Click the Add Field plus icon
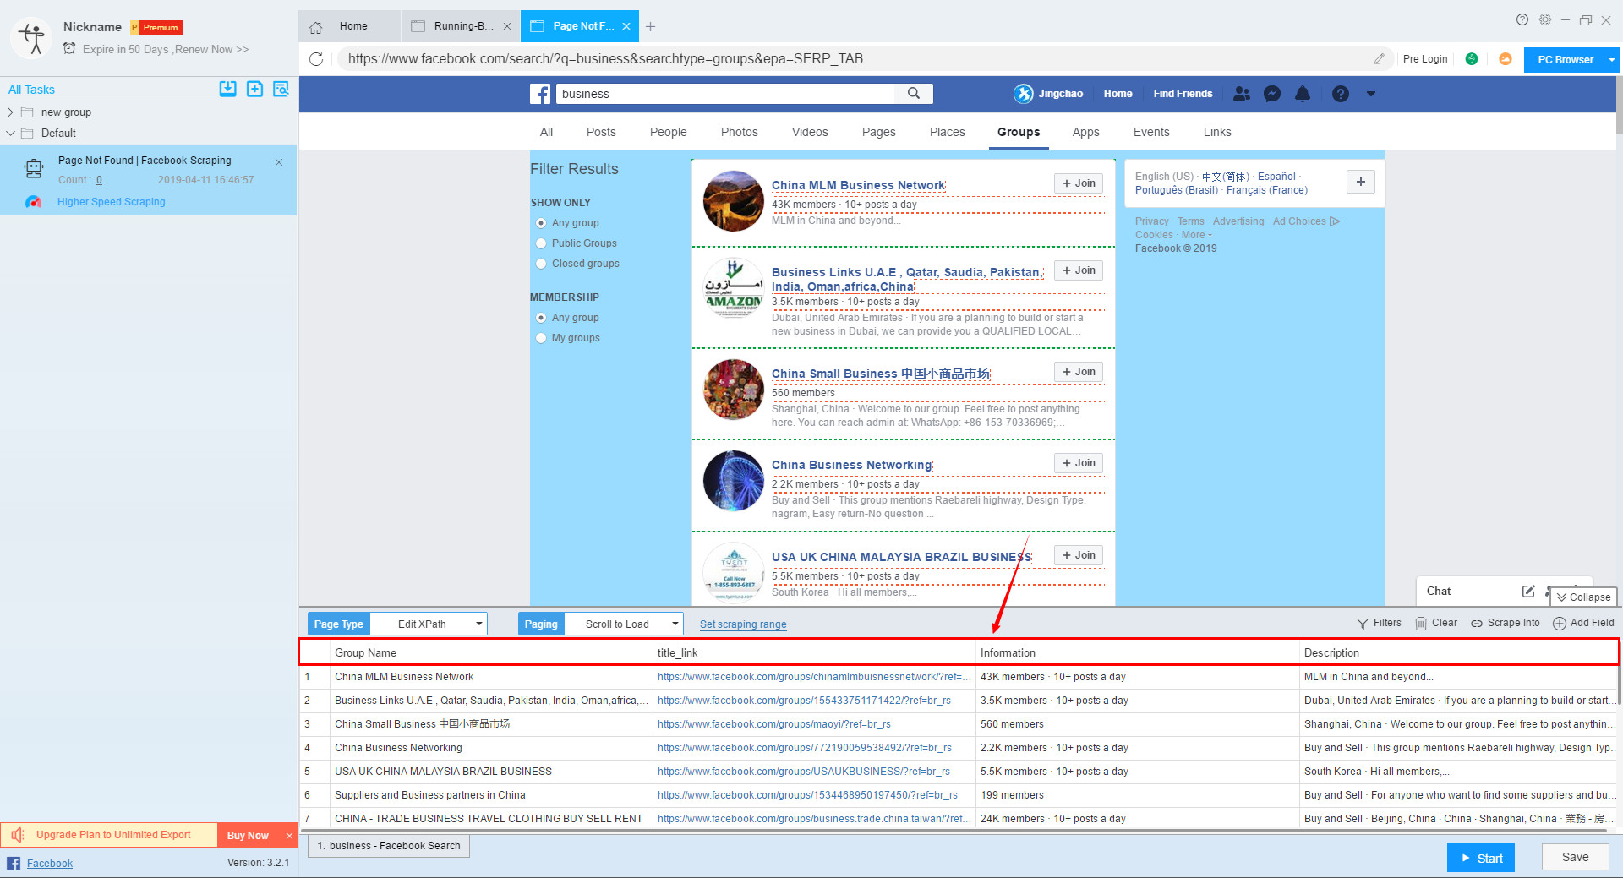The height and width of the screenshot is (878, 1623). (x=1560, y=624)
